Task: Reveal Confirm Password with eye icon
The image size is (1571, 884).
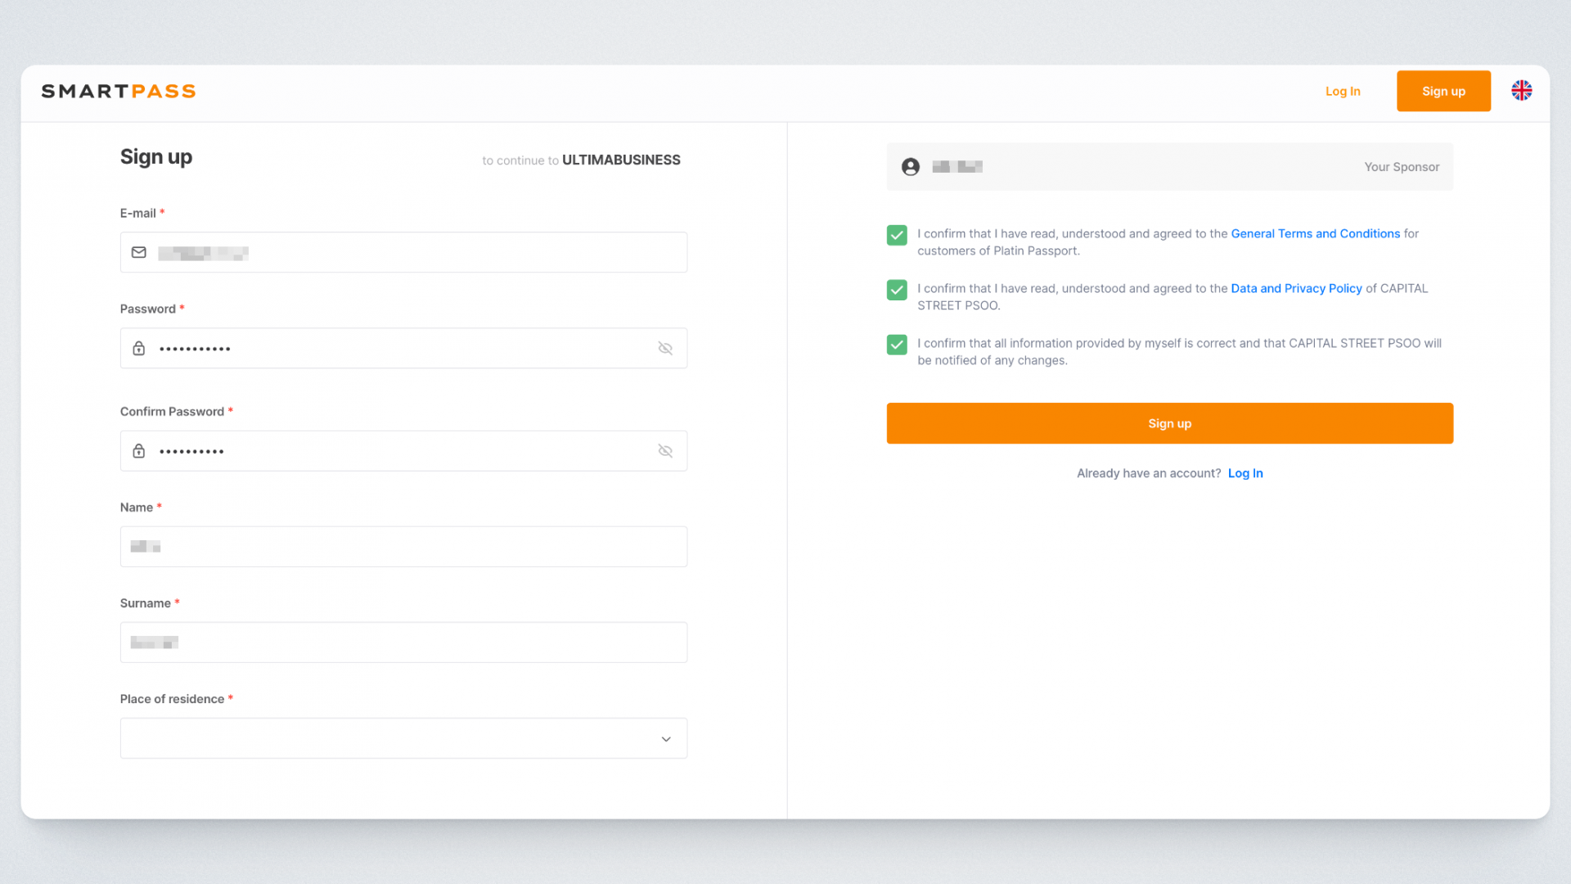Action: pyautogui.click(x=665, y=451)
